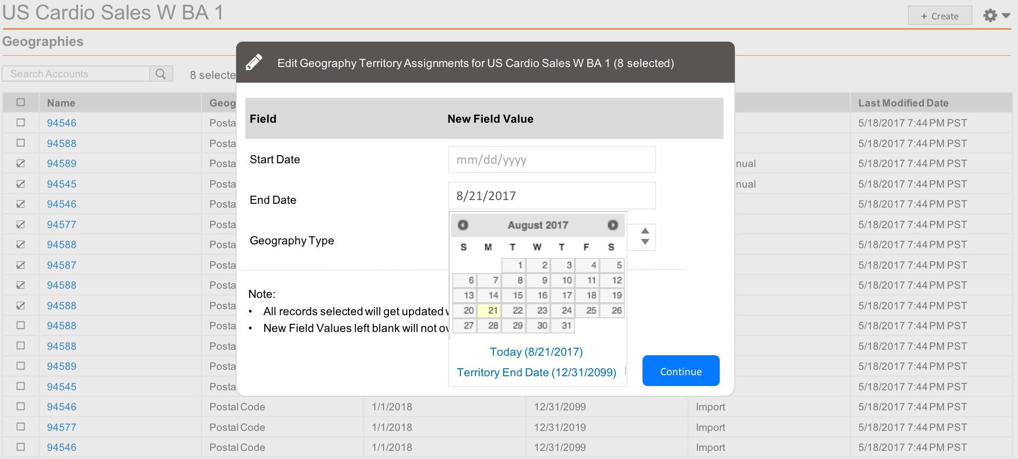Click the Start Date input field
The height and width of the screenshot is (459, 1018).
pos(552,159)
